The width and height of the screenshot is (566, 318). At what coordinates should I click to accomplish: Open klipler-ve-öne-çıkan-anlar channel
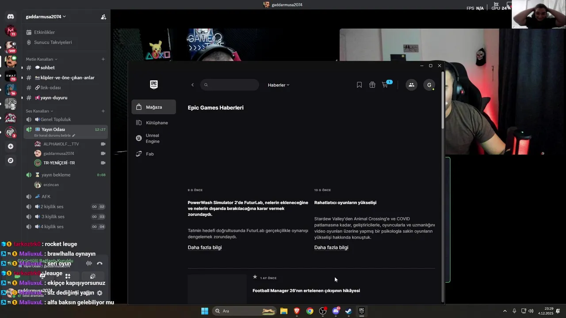point(66,78)
